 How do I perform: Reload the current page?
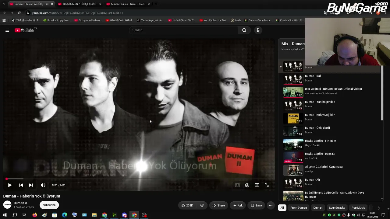[19, 13]
